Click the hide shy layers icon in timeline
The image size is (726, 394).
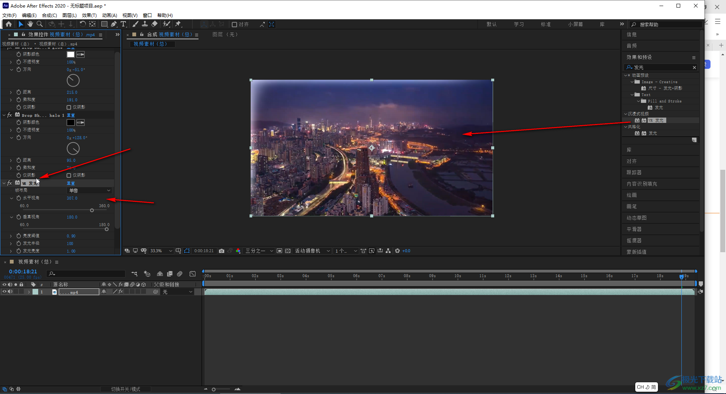[x=160, y=274]
